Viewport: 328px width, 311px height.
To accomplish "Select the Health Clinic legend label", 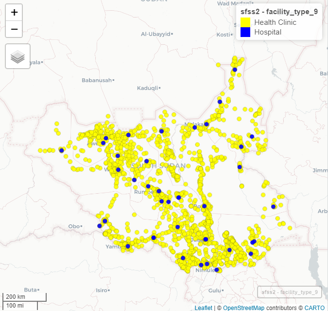I will point(275,22).
